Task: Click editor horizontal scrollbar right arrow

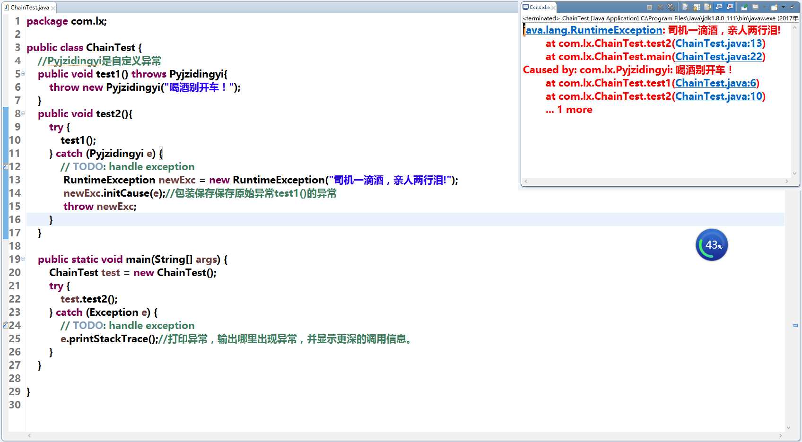Action: pos(780,435)
